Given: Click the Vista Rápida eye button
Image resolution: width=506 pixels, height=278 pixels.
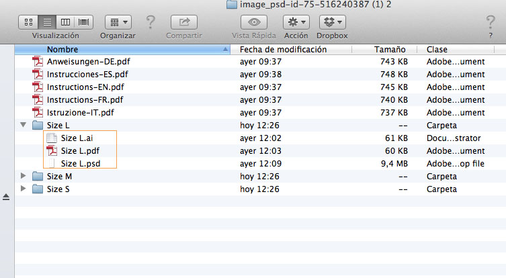Looking at the screenshot, I should coord(254,22).
